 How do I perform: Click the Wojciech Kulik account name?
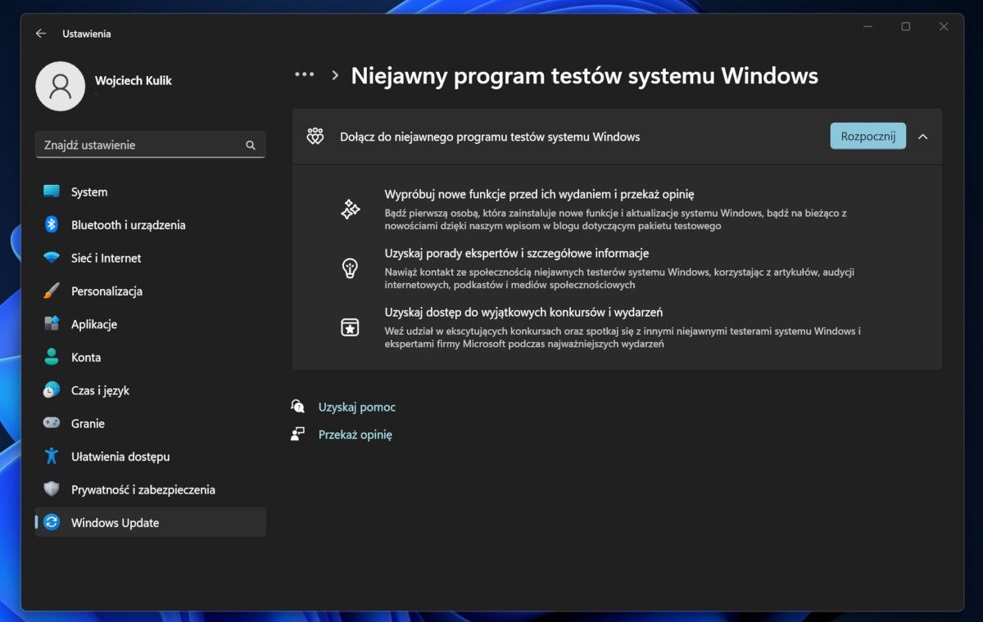(x=134, y=80)
